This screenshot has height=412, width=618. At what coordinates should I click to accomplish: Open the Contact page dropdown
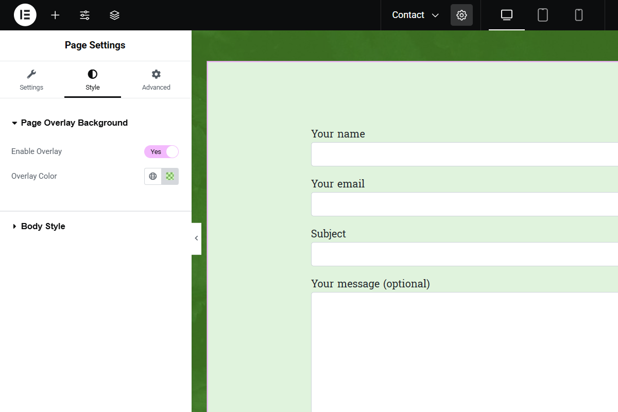coord(415,15)
